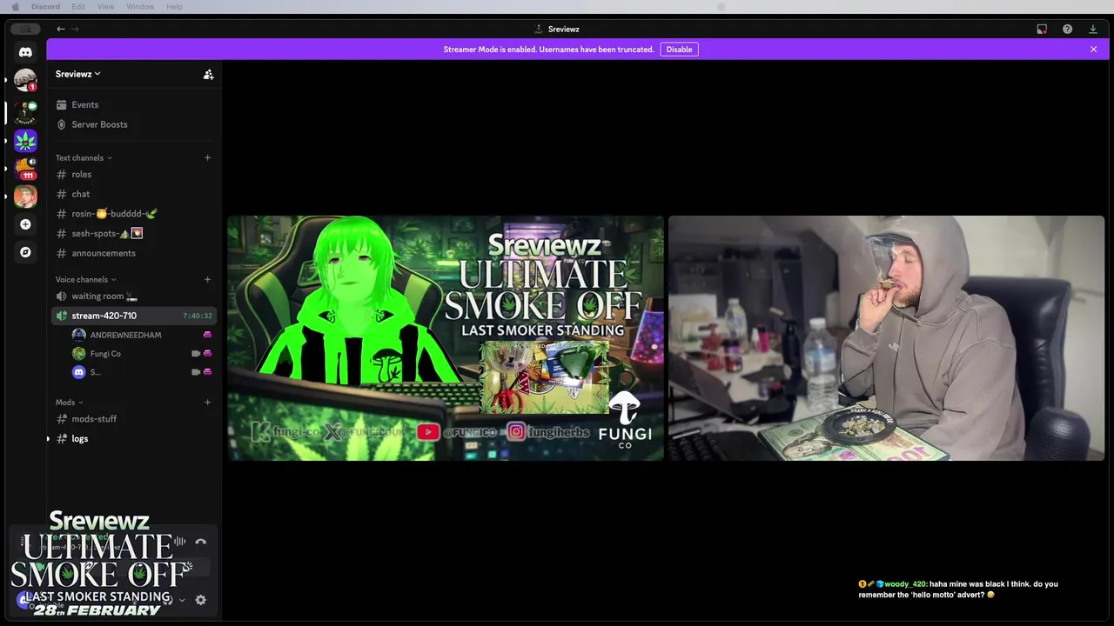Open the Help menu in menu bar

click(174, 7)
